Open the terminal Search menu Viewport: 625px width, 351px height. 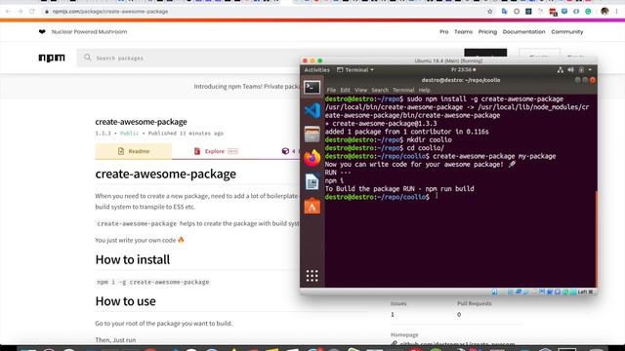[380, 90]
